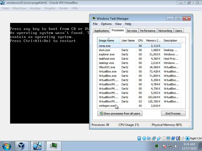Select the VirtualBox.exe row using 72,428 K

(x=139, y=71)
